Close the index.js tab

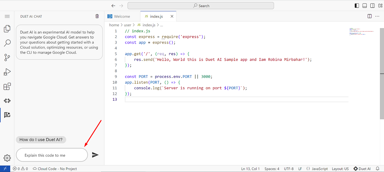172,16
